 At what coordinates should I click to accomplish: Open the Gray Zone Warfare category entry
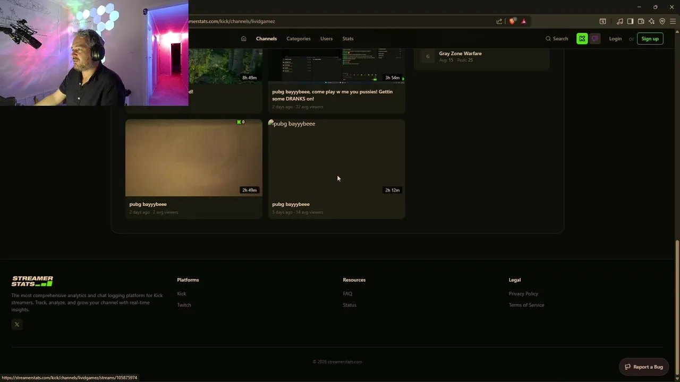pos(482,57)
